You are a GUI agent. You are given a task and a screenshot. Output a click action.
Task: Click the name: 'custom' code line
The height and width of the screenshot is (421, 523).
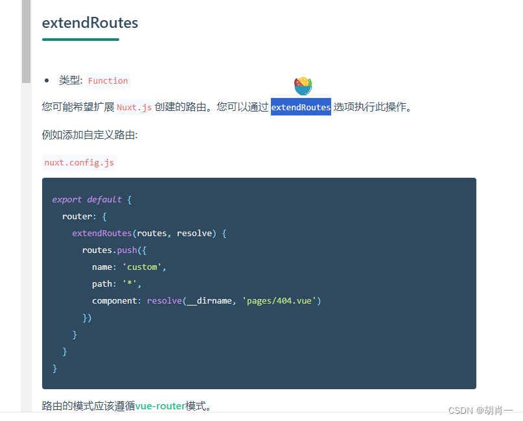point(129,267)
